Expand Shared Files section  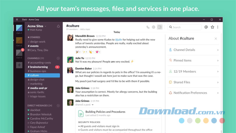193,82
